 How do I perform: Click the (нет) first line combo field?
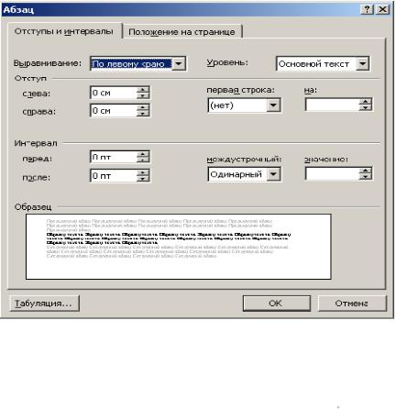(244, 105)
